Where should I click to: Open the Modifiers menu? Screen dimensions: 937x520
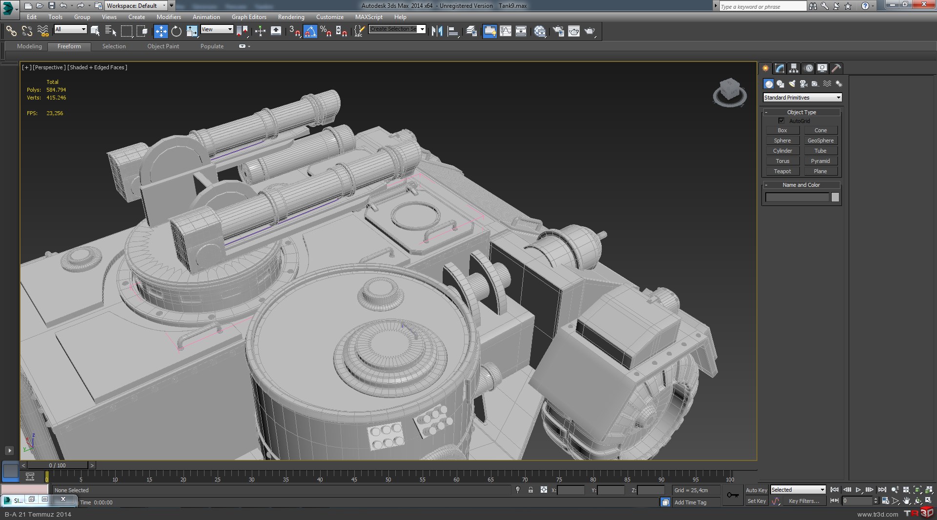pyautogui.click(x=168, y=17)
